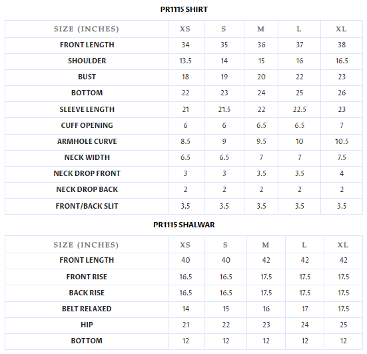The image size is (367, 354).
Task: Select the armhole curve XL value 10.5
Action: coord(342,141)
